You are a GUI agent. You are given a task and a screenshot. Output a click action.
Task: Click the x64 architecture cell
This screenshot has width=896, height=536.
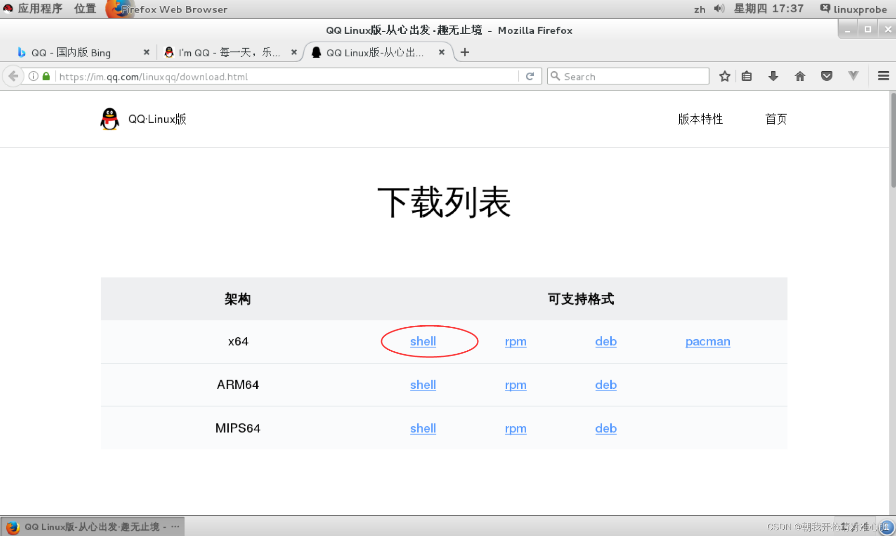[238, 341]
